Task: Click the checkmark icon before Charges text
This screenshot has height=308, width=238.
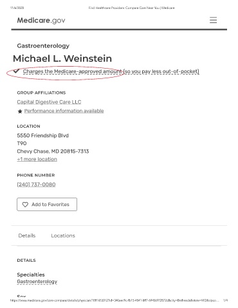Action: click(16, 71)
